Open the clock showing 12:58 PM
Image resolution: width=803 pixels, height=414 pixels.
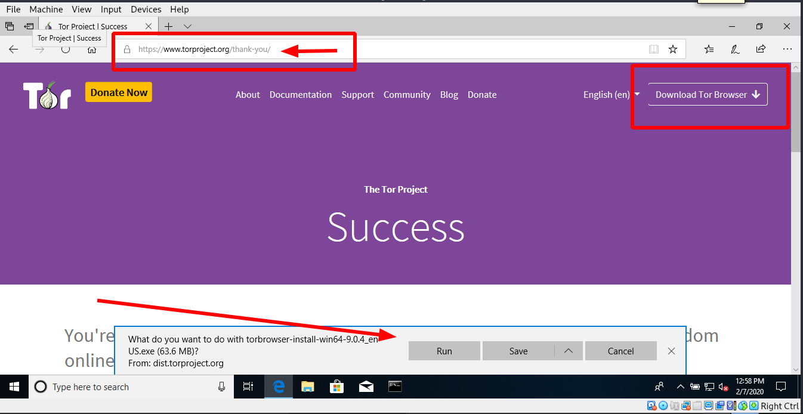coord(750,386)
